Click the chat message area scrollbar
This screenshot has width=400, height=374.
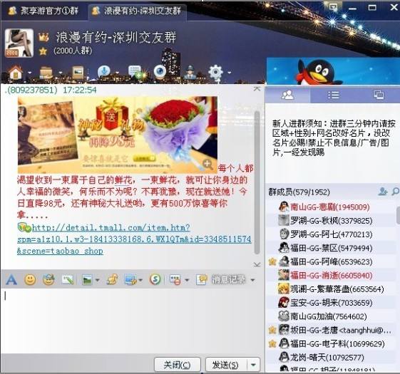tap(257, 182)
